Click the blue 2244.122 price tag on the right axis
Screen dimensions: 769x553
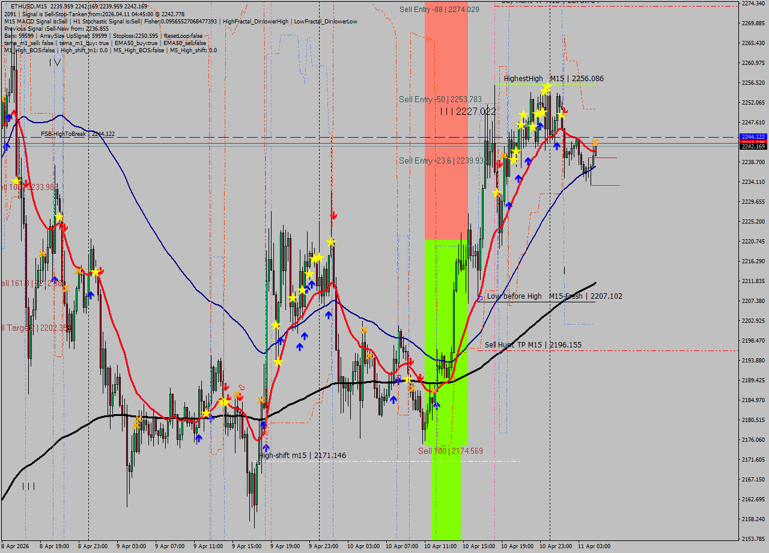coord(753,137)
